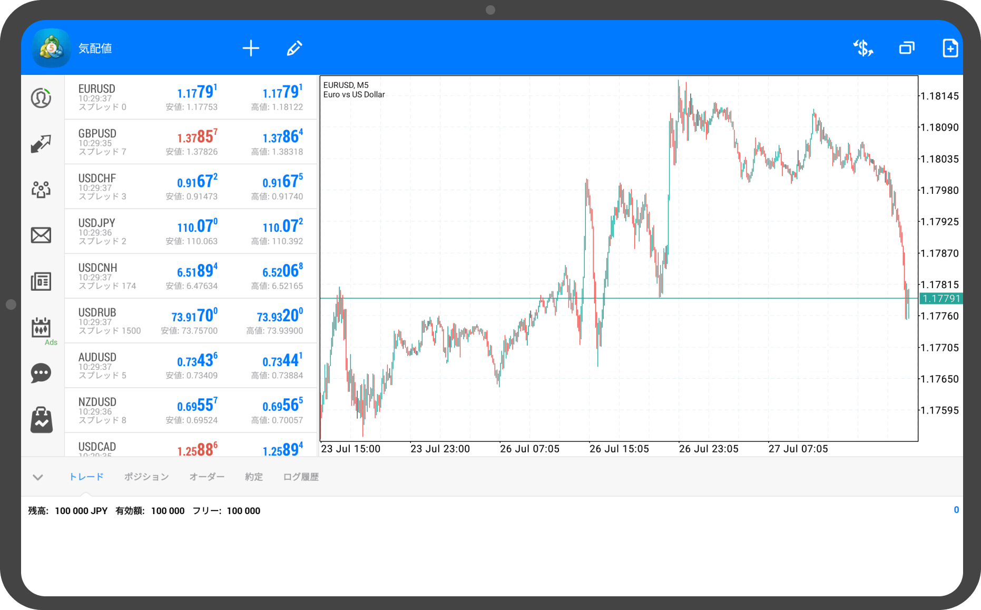This screenshot has height=610, width=981.
Task: Switch to the ポジション tab
Action: coord(146,477)
